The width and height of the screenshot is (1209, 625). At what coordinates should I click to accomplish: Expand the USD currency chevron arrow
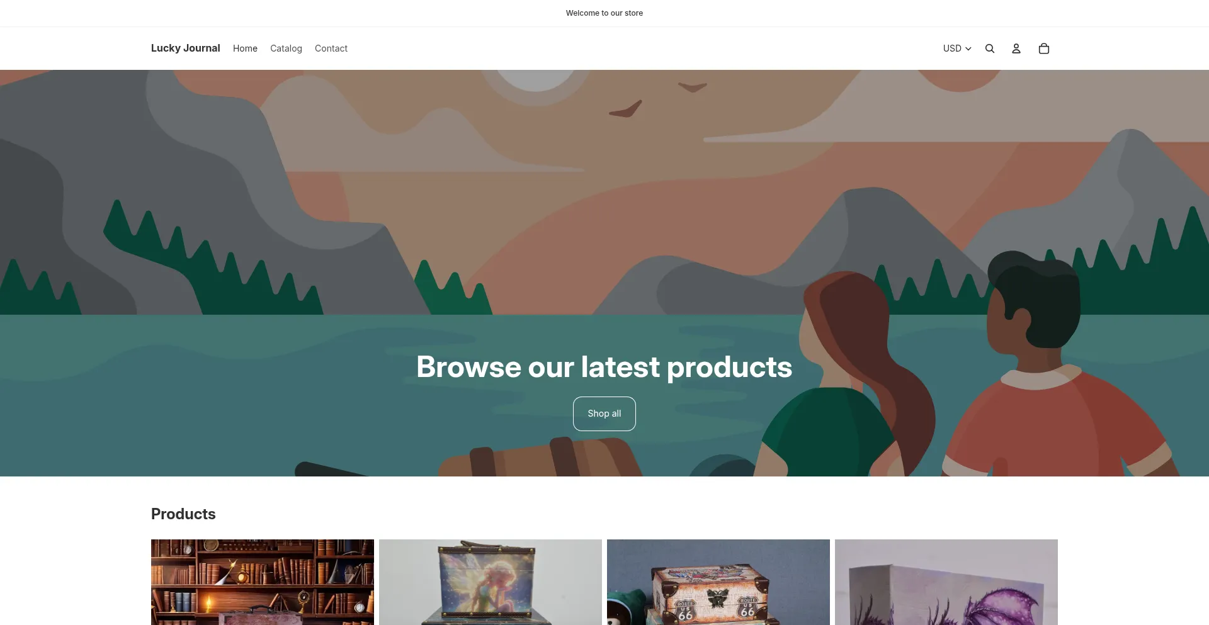[968, 48]
